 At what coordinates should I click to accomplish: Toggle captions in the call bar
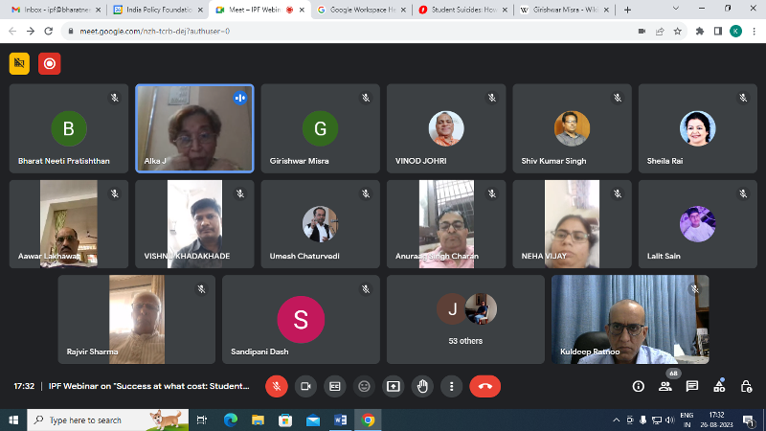coord(335,386)
